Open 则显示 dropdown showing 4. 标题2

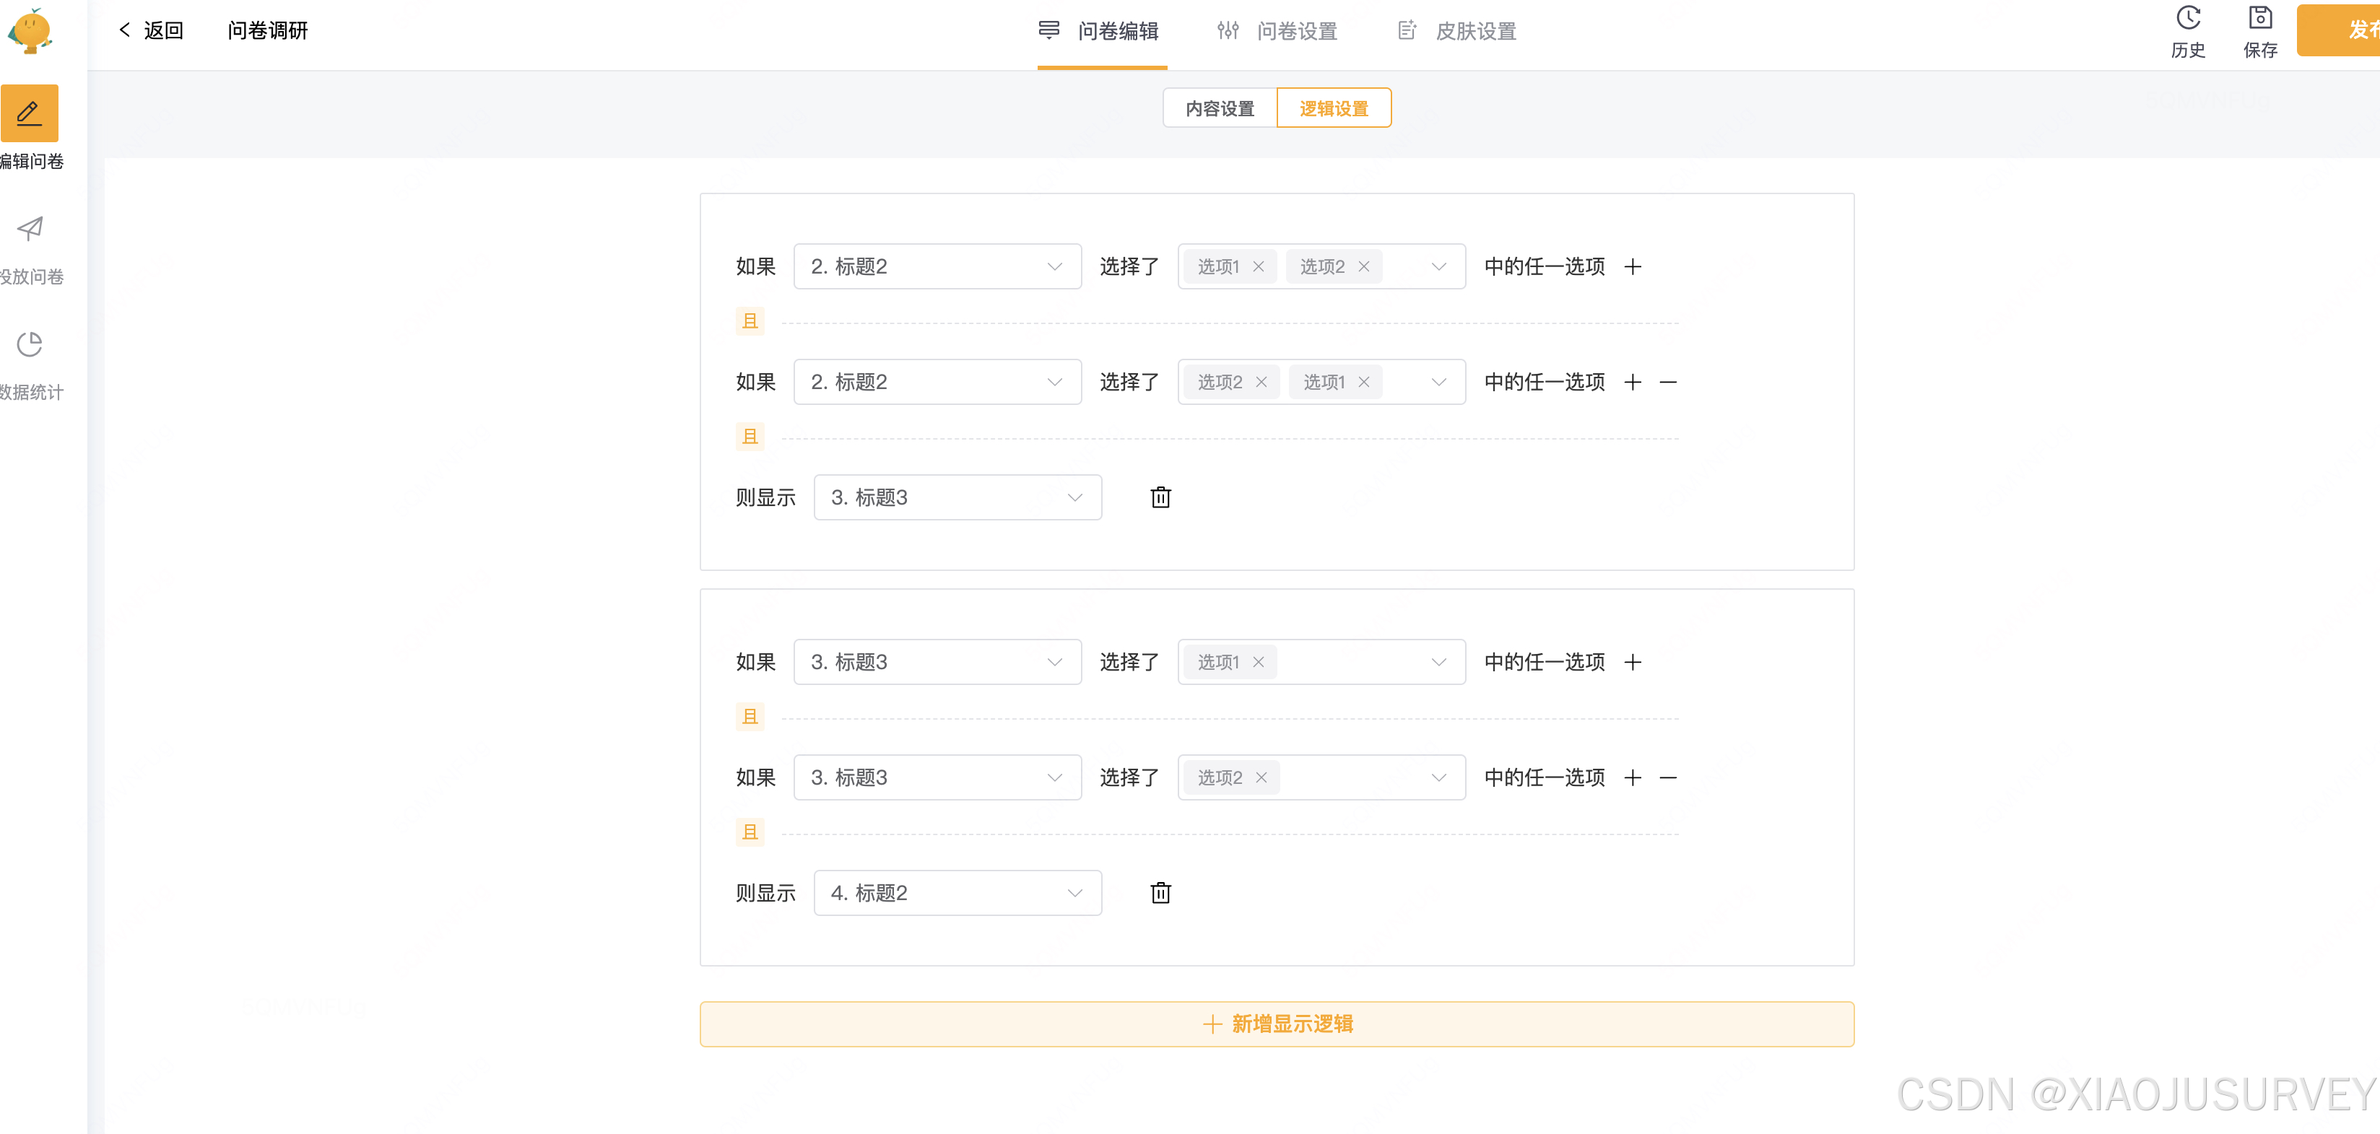coord(957,893)
